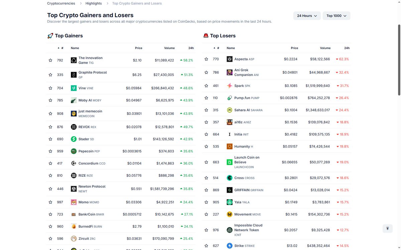This screenshot has height=250, width=401.
Task: Go to Cryptocurrencies breadcrumb
Action: [61, 3]
